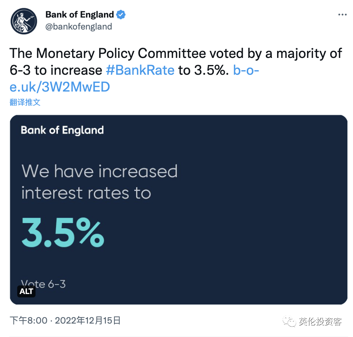Click the blue verified badge

[121, 15]
